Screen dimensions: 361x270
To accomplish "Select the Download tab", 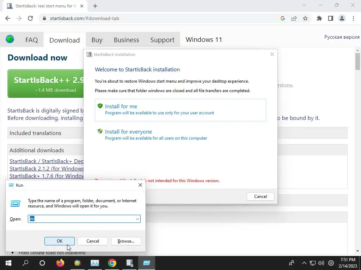I will pos(65,40).
